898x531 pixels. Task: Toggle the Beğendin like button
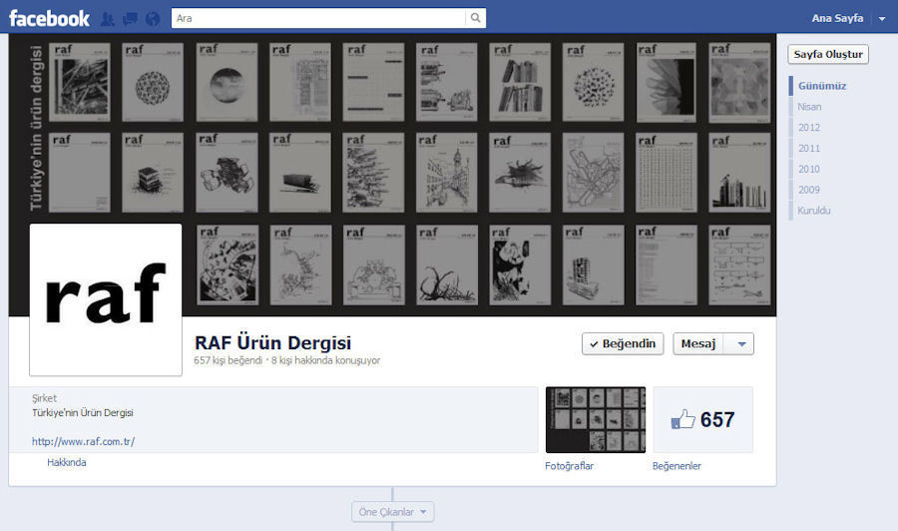tap(623, 343)
